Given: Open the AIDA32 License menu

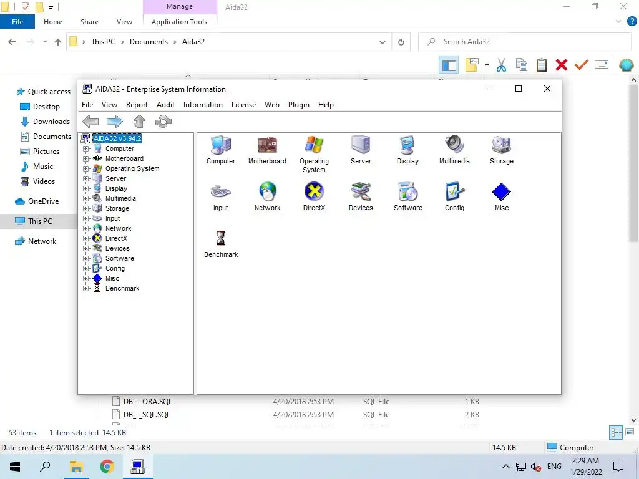Looking at the screenshot, I should (244, 105).
